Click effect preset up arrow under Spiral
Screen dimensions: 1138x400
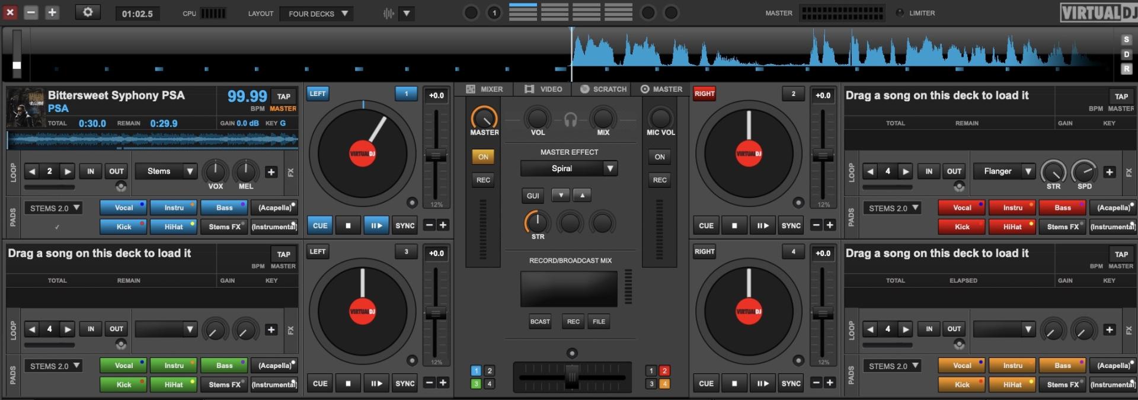(582, 195)
